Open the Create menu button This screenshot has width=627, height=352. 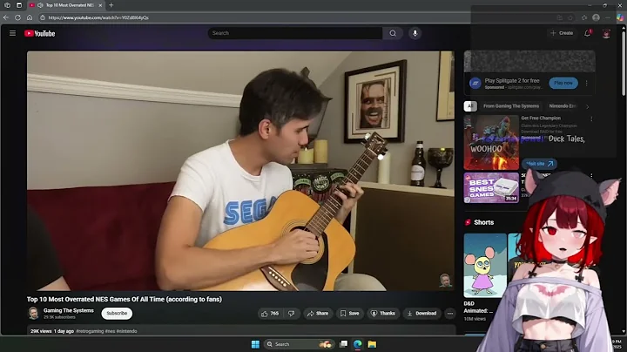click(x=562, y=33)
